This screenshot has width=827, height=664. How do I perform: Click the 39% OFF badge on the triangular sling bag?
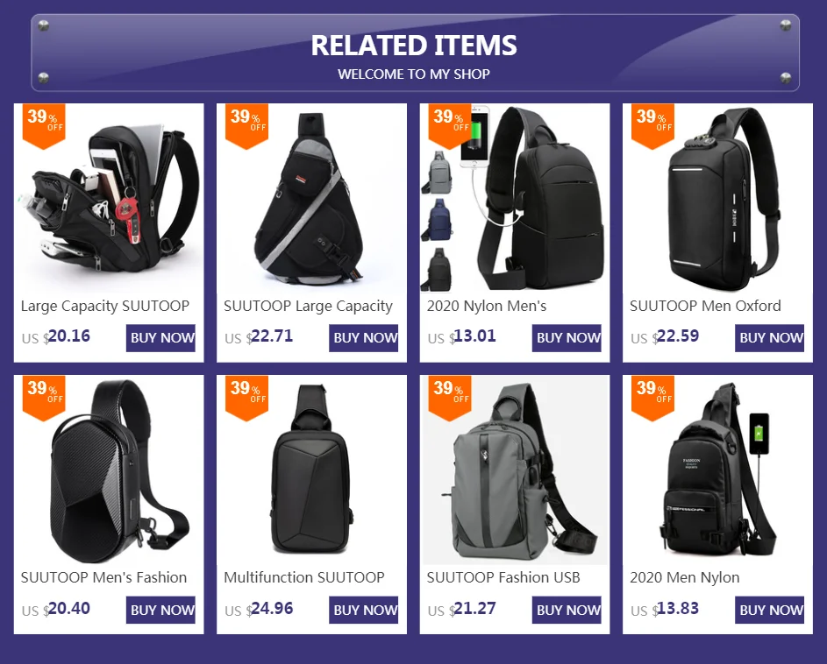click(246, 125)
